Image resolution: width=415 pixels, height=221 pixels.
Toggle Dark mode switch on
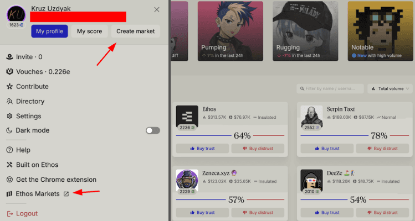(x=153, y=130)
